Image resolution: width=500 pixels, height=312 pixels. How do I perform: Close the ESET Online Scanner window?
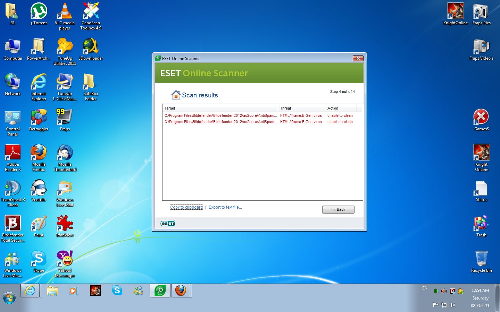pos(358,58)
